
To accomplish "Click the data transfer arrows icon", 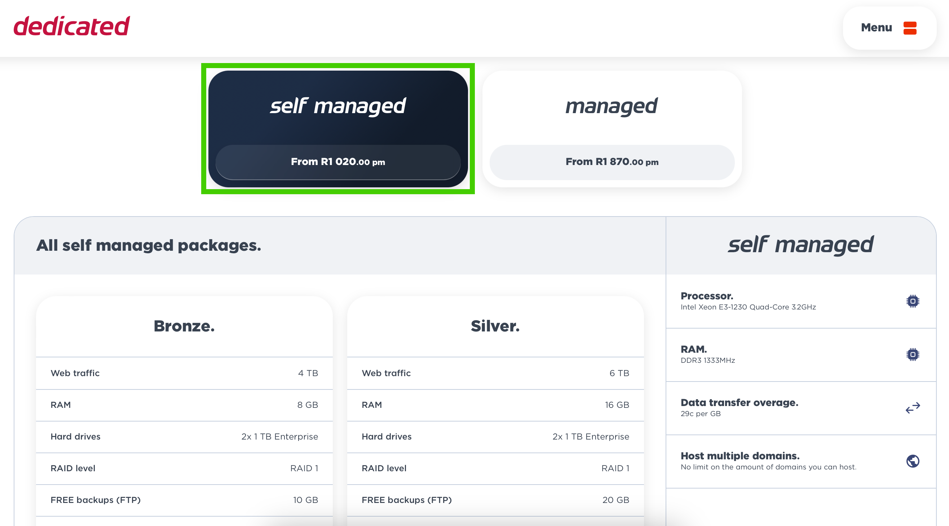I will coord(913,408).
